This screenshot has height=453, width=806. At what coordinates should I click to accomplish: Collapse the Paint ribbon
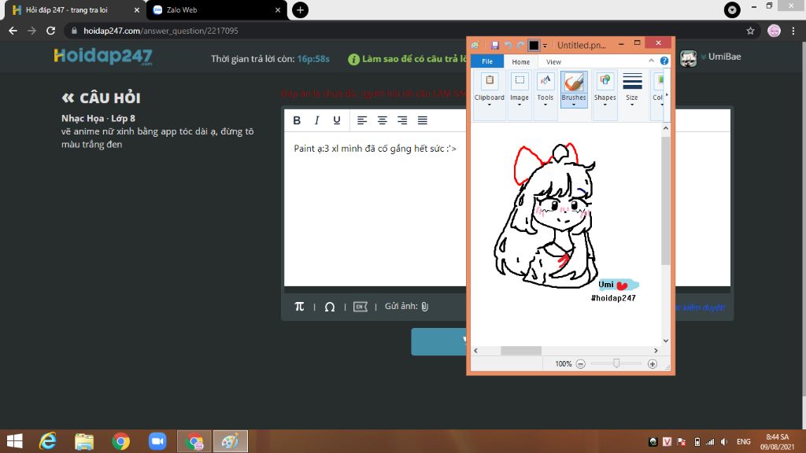[x=651, y=61]
